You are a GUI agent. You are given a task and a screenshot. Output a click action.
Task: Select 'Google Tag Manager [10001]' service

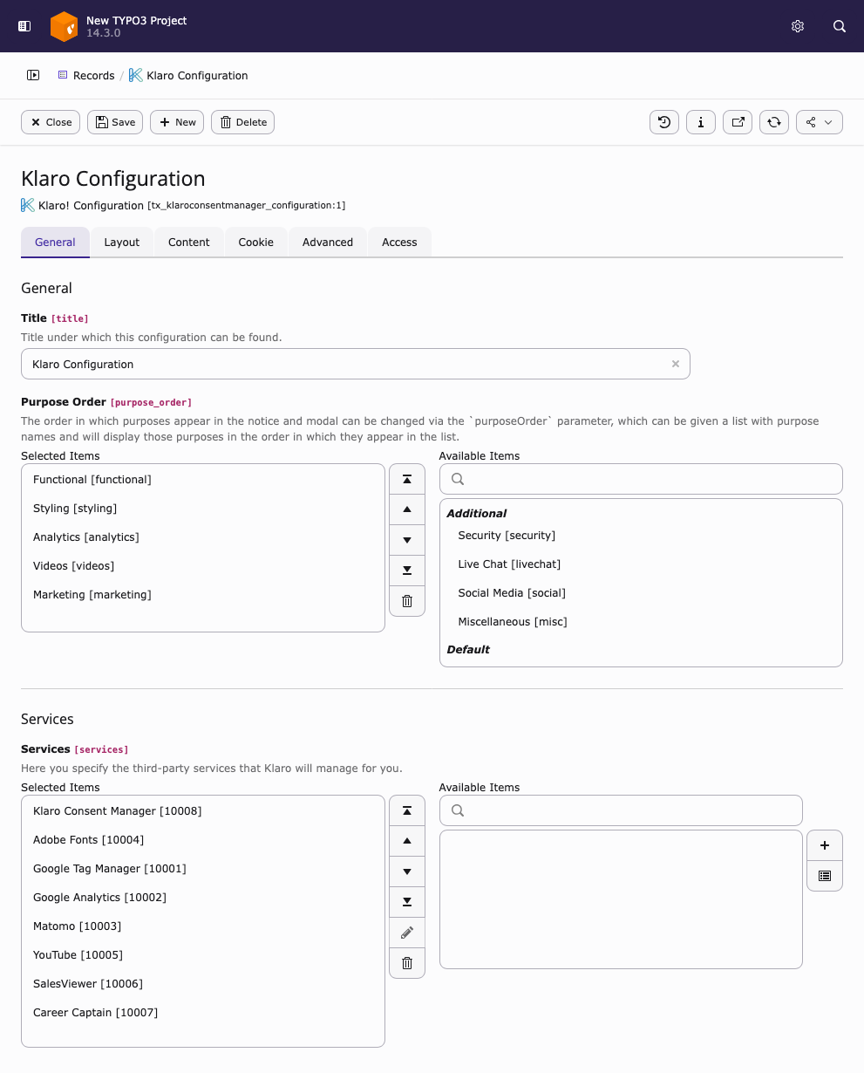coord(203,868)
